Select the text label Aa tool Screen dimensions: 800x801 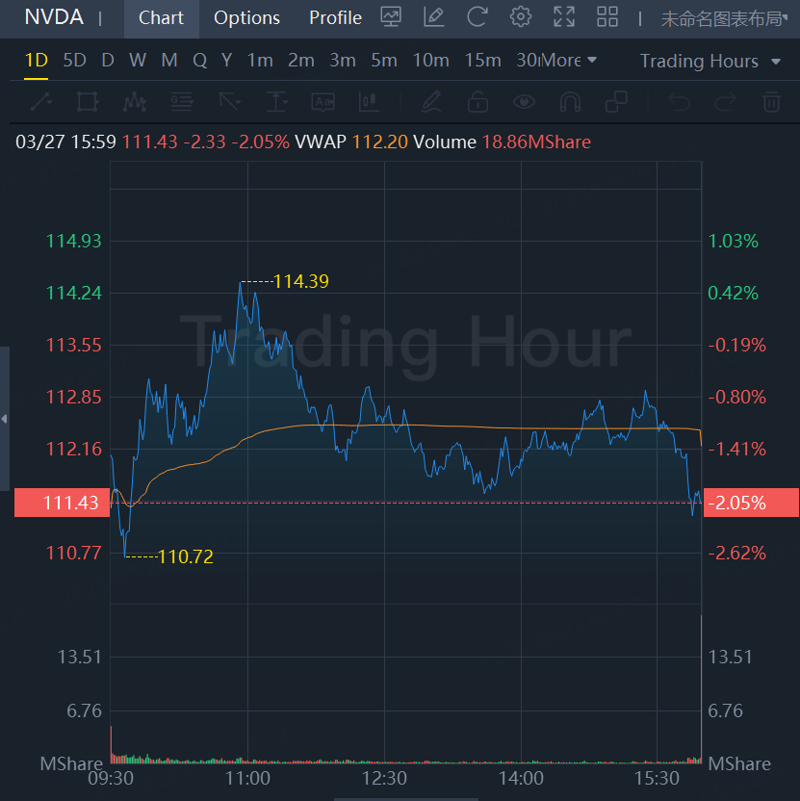[x=323, y=102]
